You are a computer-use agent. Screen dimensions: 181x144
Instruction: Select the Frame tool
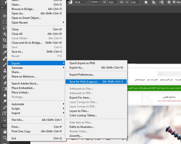[x=5, y=46]
